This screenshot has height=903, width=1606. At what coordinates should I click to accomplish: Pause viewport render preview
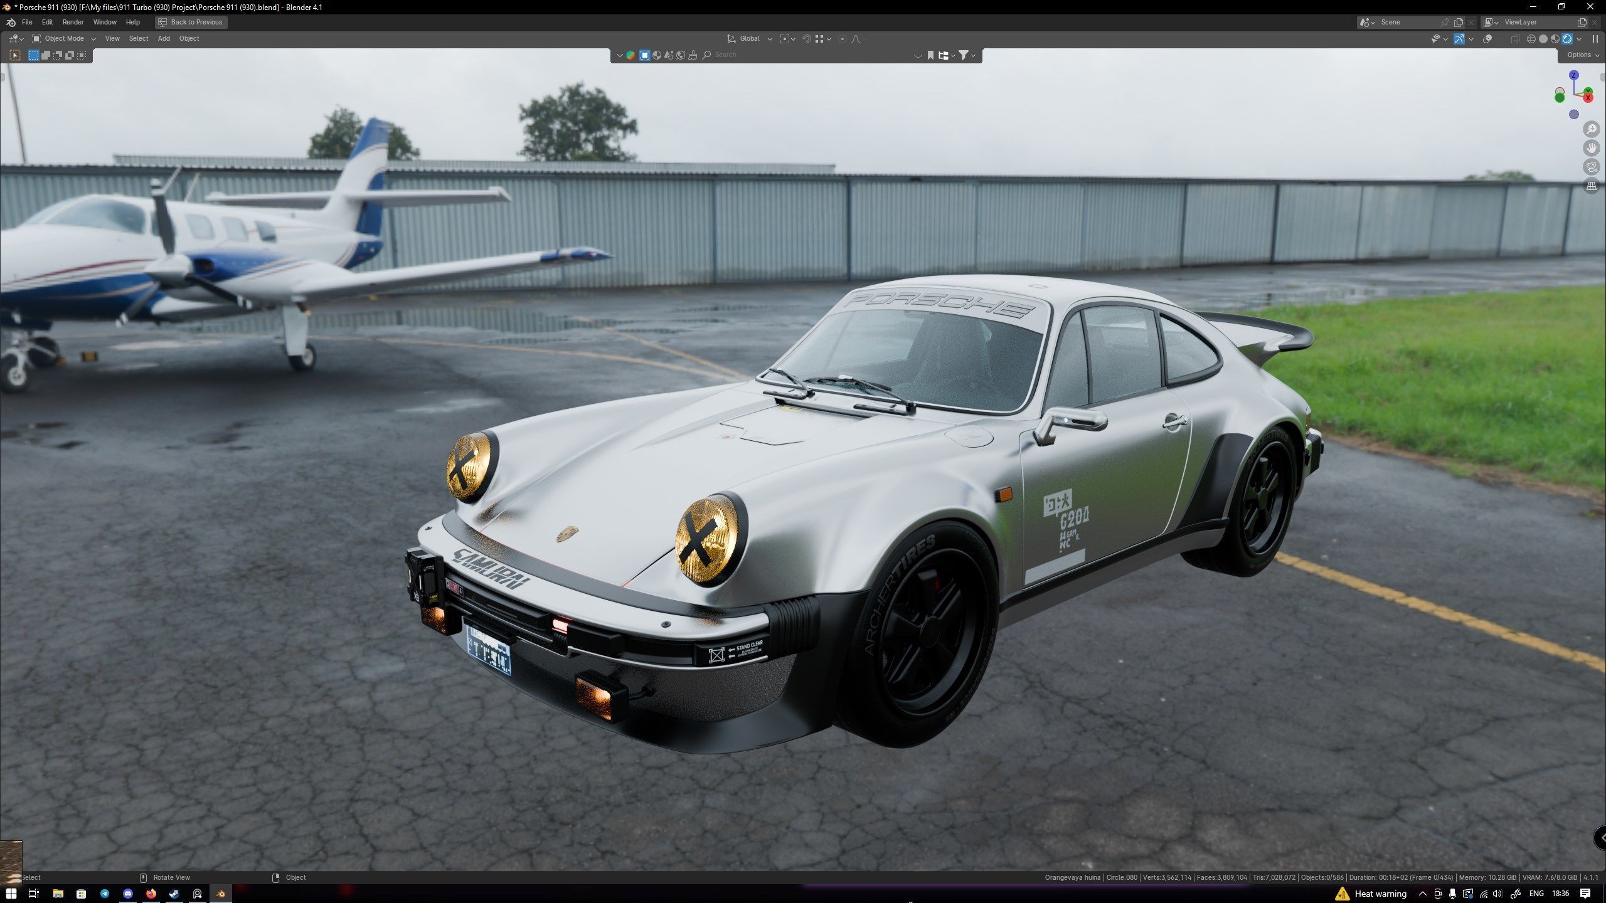1595,39
